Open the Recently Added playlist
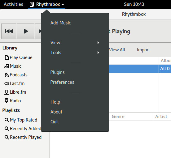 [23, 129]
